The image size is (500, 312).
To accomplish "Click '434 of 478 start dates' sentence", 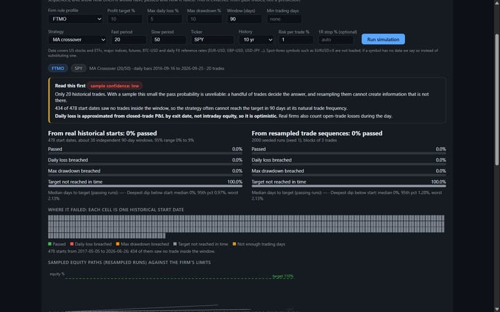I will tap(201, 108).
